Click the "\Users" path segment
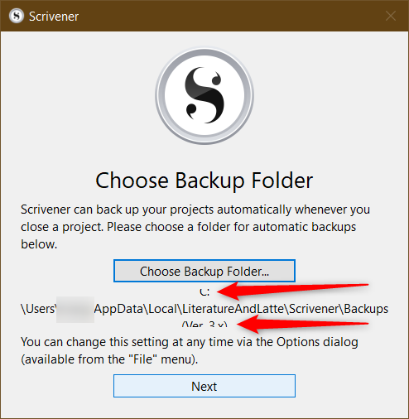The height and width of the screenshot is (419, 409). point(38,309)
